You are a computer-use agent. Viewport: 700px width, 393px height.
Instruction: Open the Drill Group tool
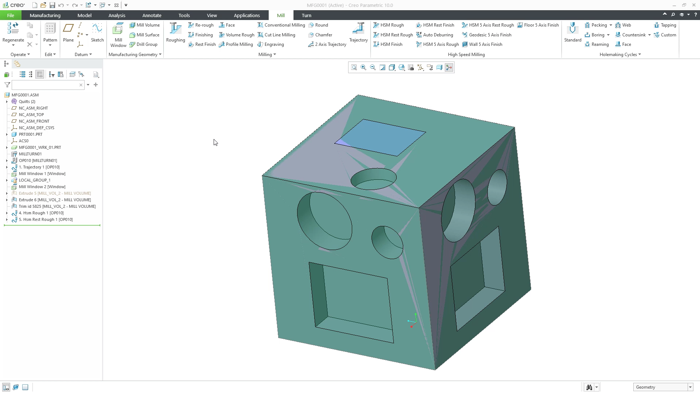coord(144,44)
